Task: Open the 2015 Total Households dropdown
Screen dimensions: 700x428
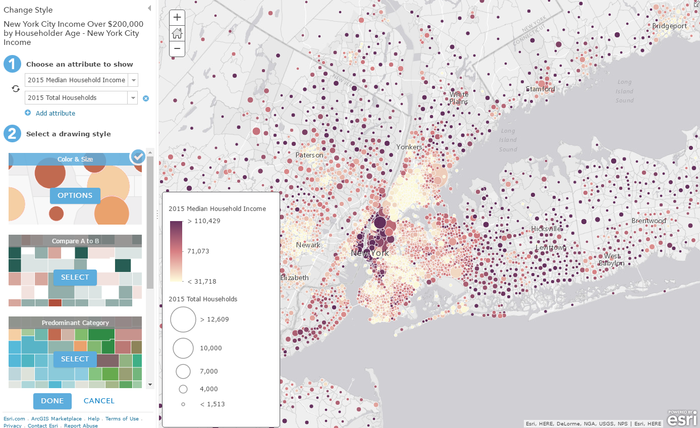Action: click(133, 97)
